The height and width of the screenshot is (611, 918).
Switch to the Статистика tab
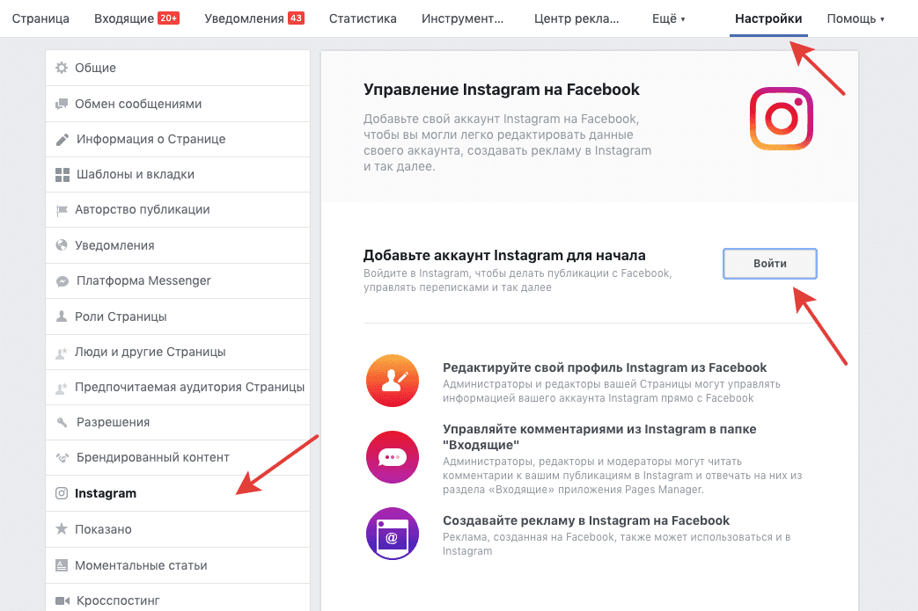(x=363, y=18)
